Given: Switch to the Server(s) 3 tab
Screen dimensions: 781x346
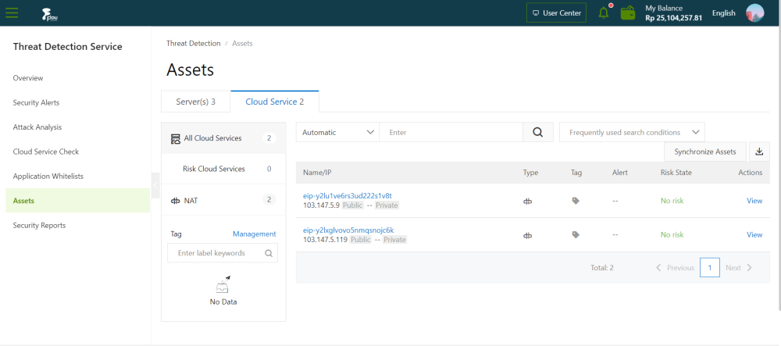Looking at the screenshot, I should [x=196, y=102].
